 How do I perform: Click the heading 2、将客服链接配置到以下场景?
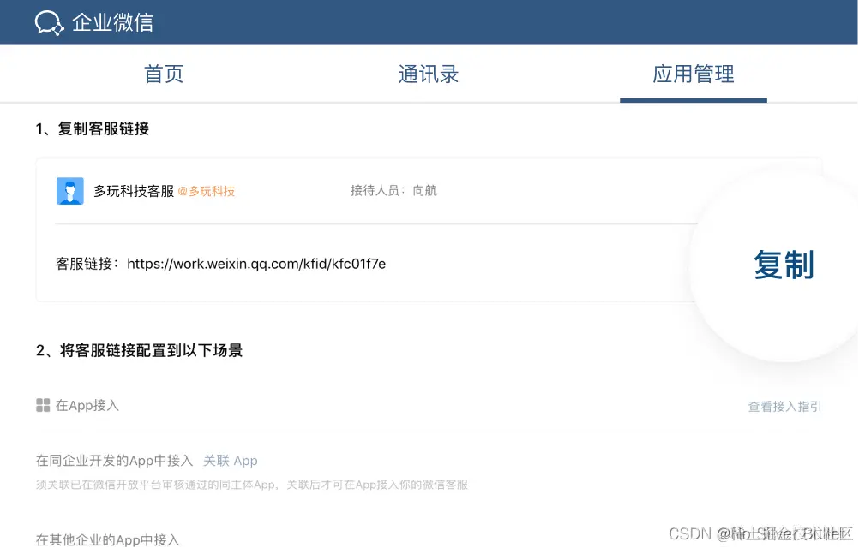[139, 350]
